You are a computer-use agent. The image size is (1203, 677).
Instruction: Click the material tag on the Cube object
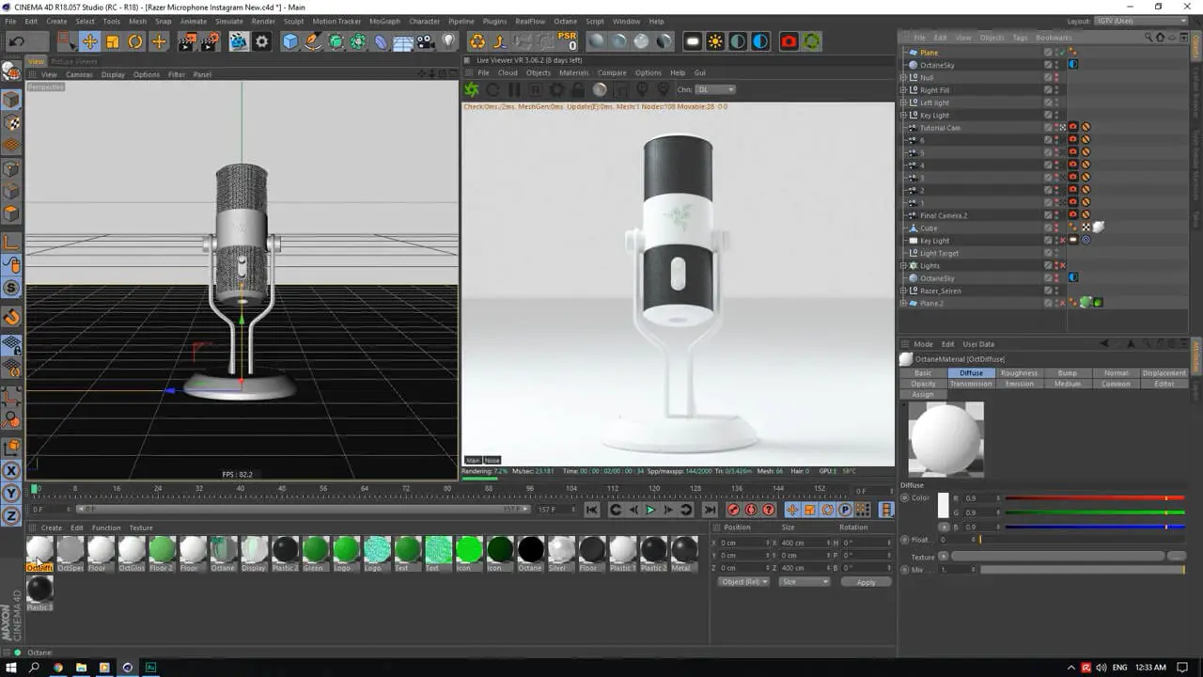(1097, 228)
